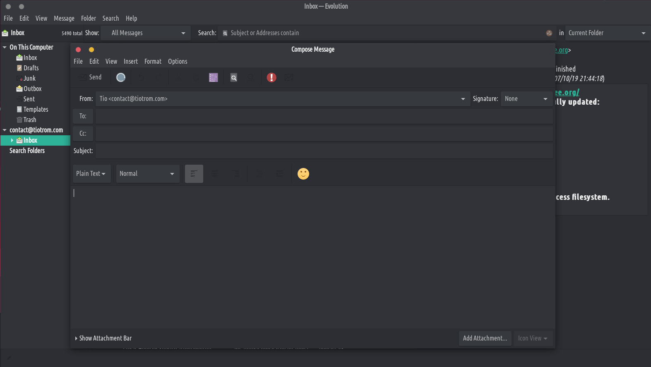Mark message high priority with red exclamation
The height and width of the screenshot is (367, 651).
click(x=271, y=77)
